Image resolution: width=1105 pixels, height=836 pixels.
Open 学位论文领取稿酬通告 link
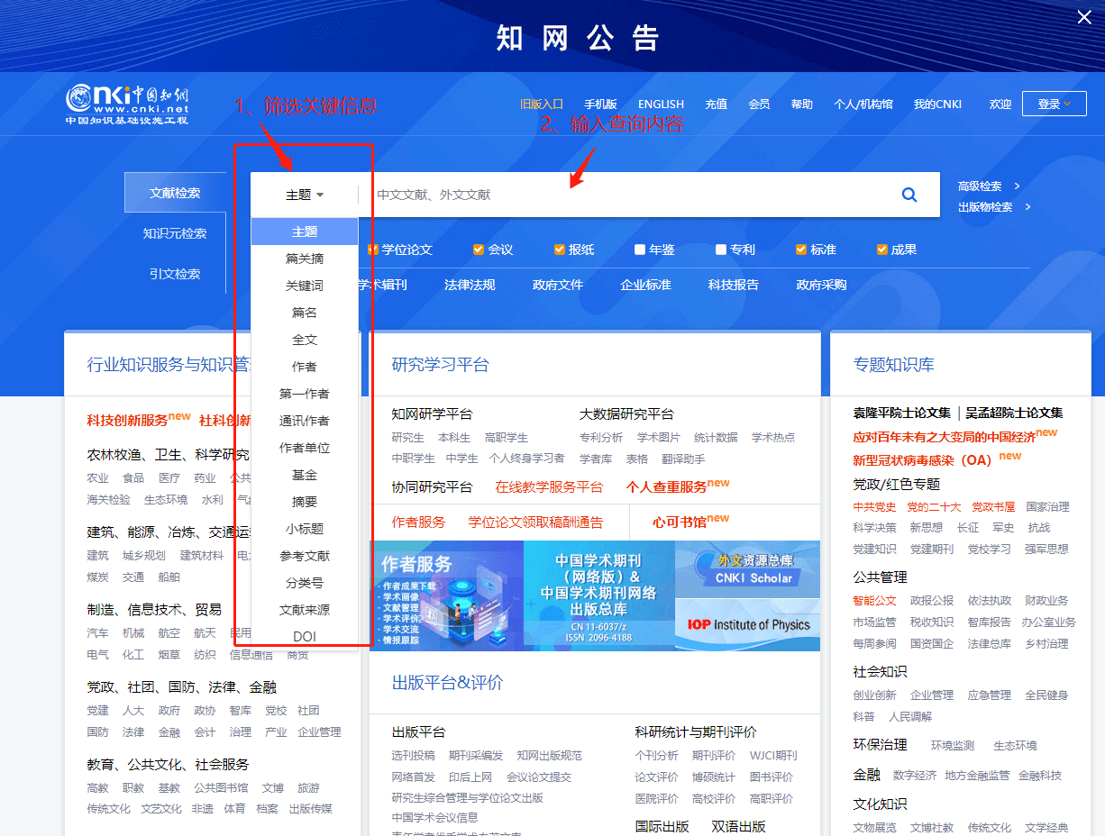coord(535,522)
